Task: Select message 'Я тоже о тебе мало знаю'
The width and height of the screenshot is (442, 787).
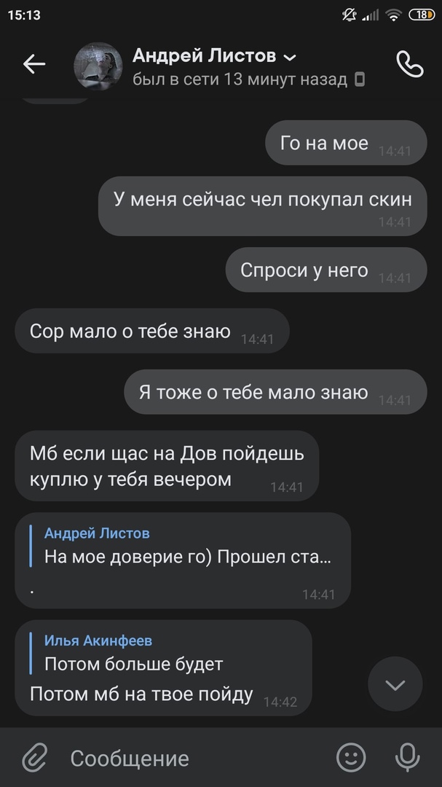Action: (275, 392)
